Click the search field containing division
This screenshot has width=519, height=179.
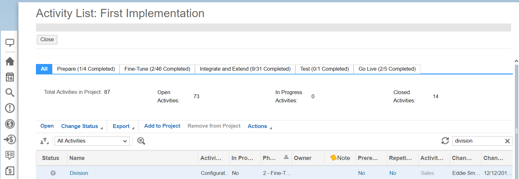477,141
